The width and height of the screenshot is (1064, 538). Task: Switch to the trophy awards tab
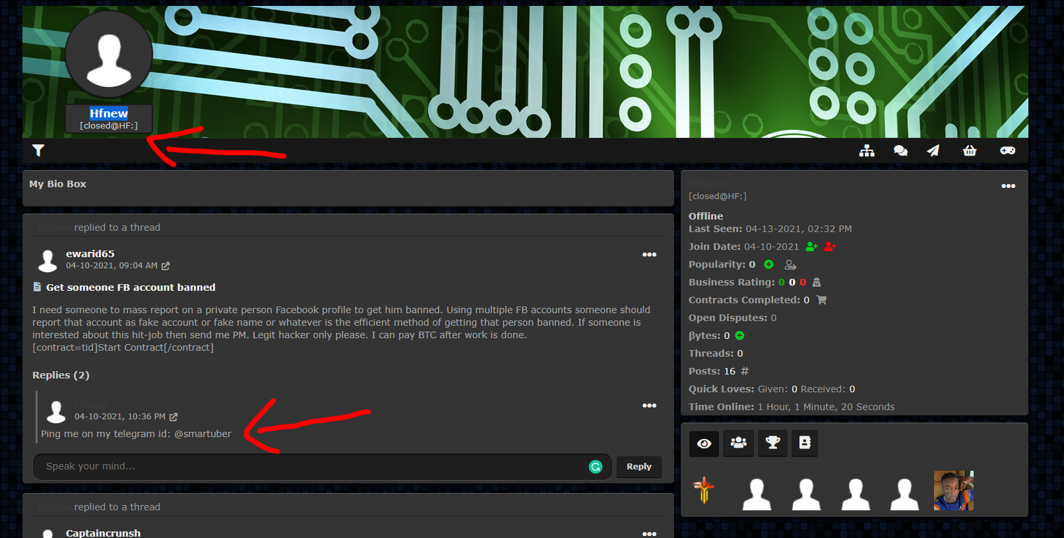click(x=772, y=443)
